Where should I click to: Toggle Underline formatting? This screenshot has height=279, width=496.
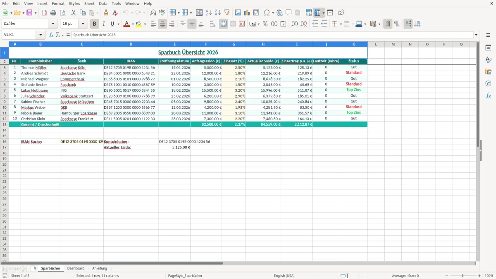pyautogui.click(x=112, y=24)
